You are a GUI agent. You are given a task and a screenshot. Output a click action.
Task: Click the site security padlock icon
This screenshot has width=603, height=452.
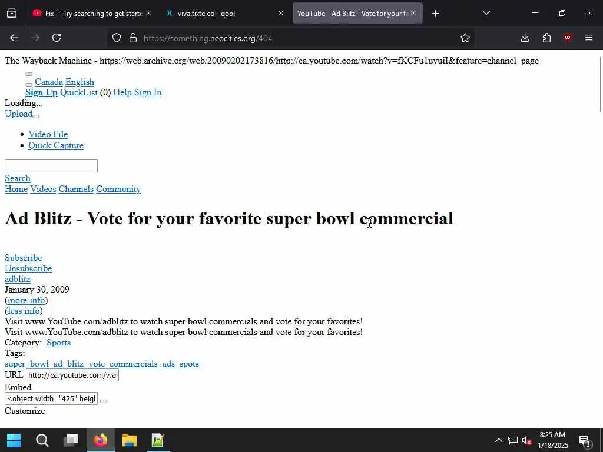point(133,38)
